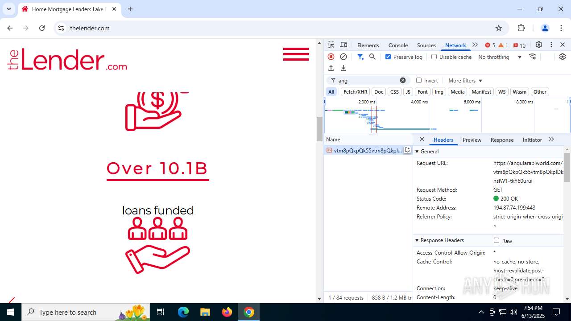
Task: Show the 1 warning indicator
Action: [503, 45]
